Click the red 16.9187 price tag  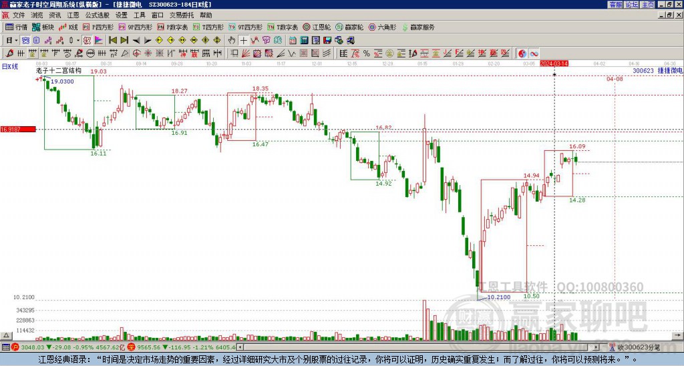click(18, 130)
